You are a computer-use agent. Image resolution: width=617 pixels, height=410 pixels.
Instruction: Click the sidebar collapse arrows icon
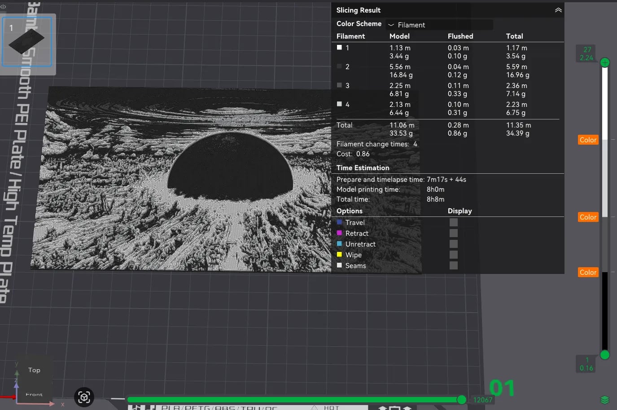pyautogui.click(x=3, y=7)
